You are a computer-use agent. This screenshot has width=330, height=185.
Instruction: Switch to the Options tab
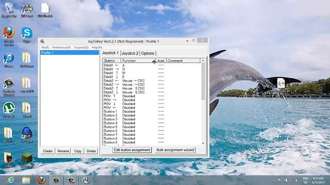[148, 53]
